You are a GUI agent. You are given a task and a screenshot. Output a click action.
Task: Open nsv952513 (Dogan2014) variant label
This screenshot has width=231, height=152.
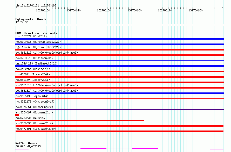pos(32,96)
